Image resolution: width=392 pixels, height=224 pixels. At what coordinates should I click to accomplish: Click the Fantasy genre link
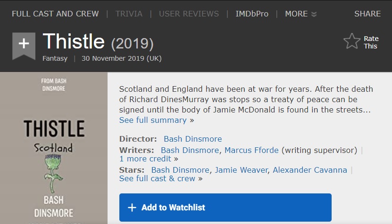(x=55, y=59)
